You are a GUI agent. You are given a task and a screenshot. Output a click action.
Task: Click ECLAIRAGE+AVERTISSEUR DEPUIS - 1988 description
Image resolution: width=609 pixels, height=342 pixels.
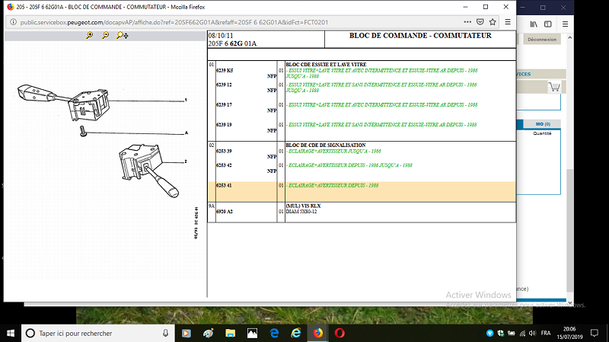pyautogui.click(x=332, y=185)
